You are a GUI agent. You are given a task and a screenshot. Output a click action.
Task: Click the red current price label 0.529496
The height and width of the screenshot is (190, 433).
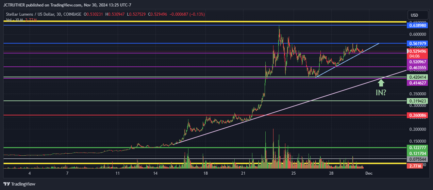click(x=417, y=52)
